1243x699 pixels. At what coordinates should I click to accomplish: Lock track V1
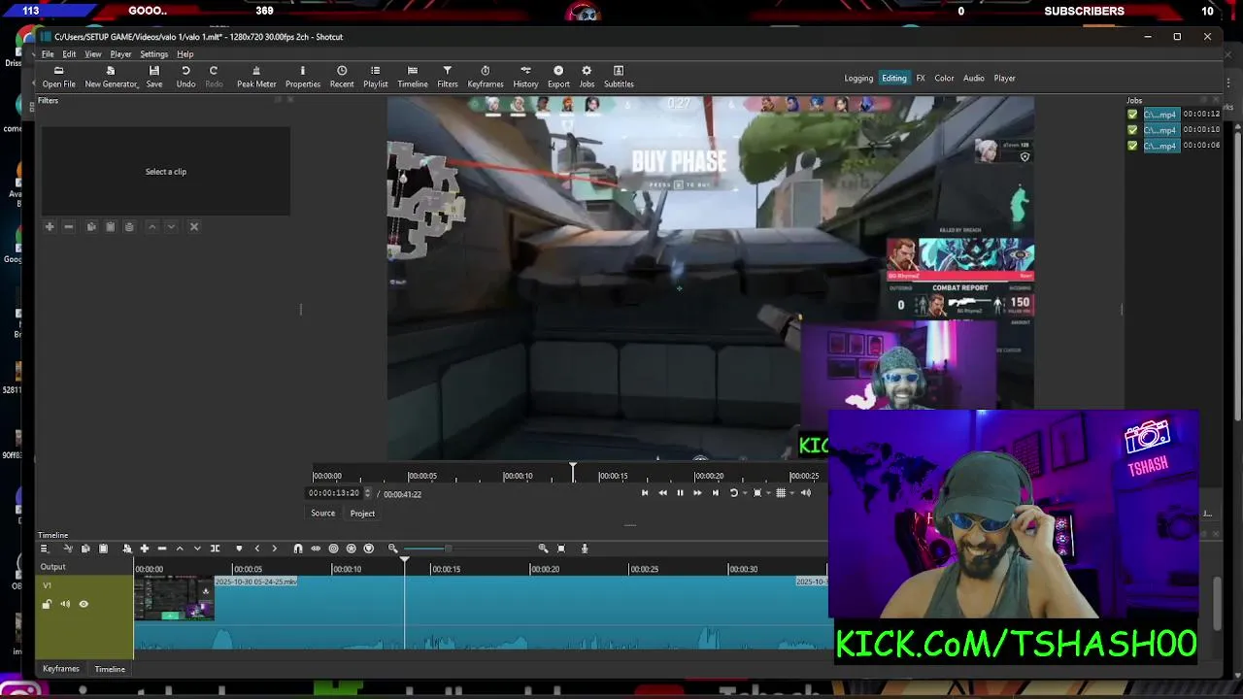(47, 604)
